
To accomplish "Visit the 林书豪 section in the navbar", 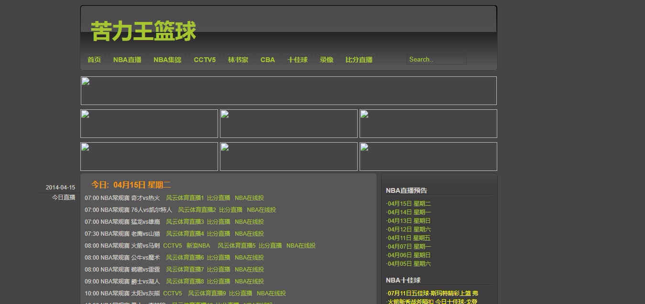I will point(238,60).
